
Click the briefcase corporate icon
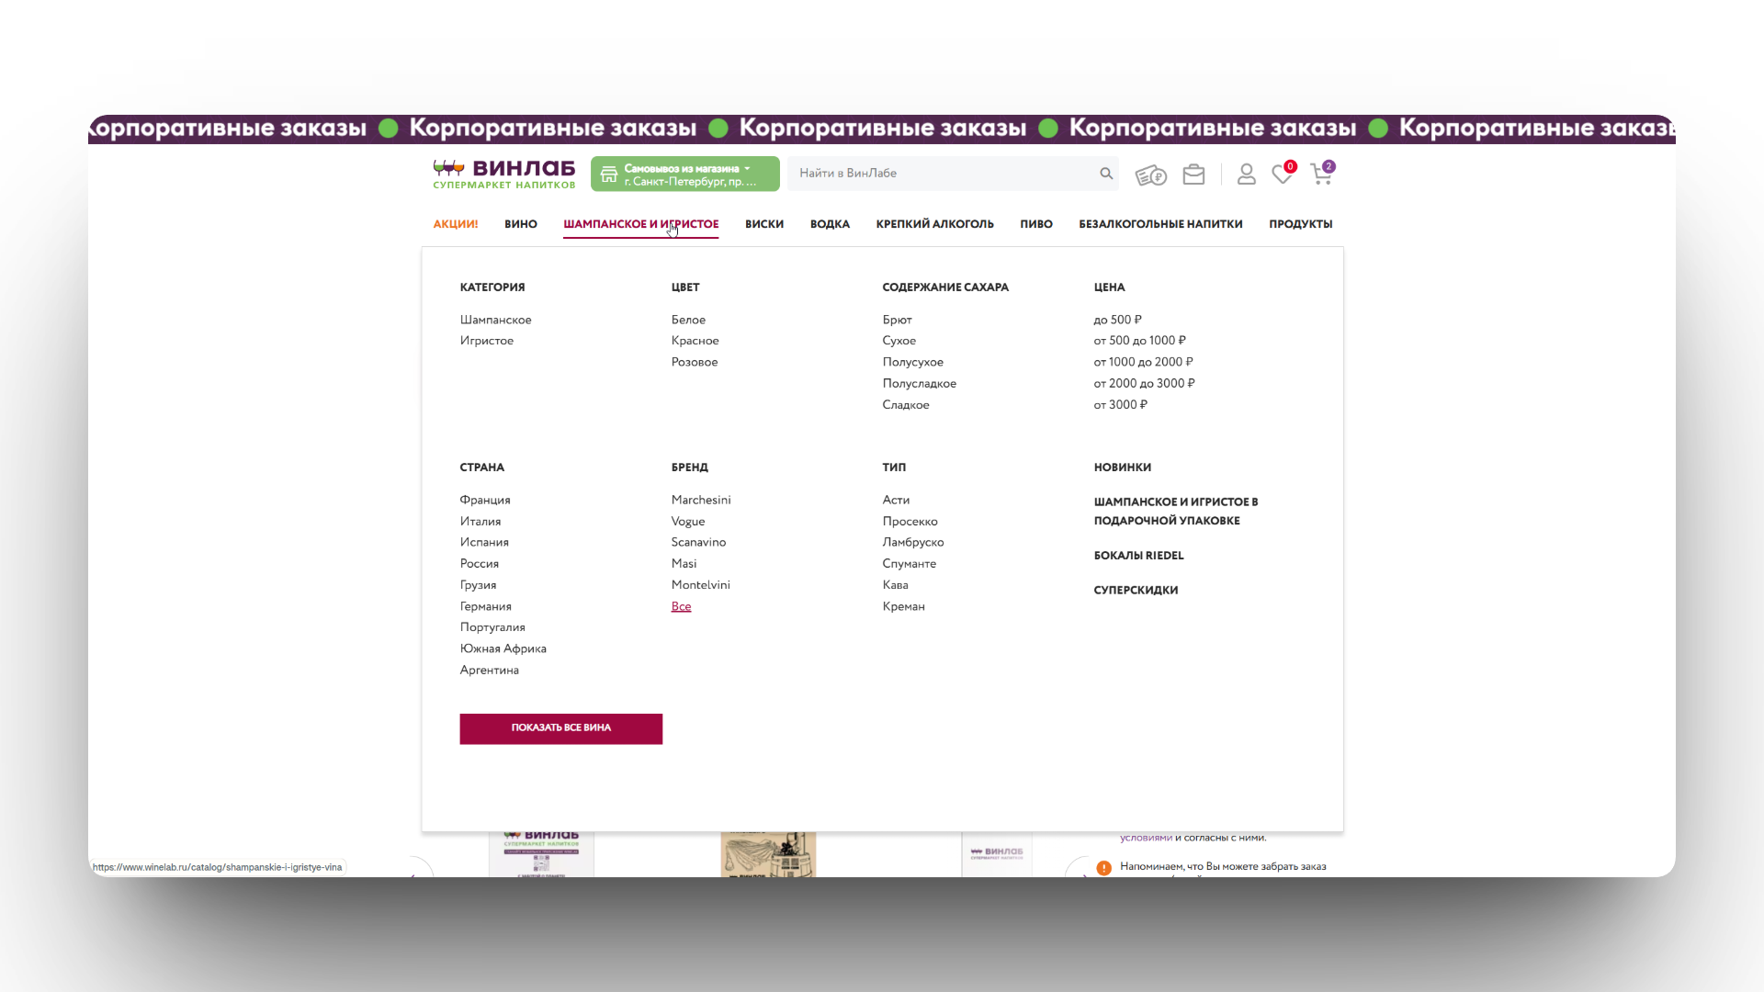1193,175
